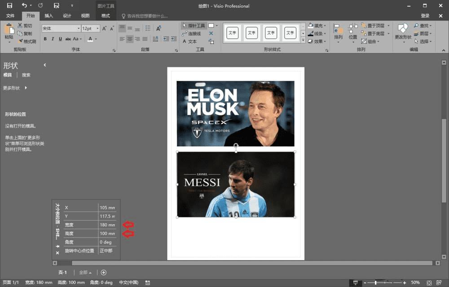Viewport: 449px width, 287px height.
Task: Switch to the Design (设计) tab
Action: click(x=67, y=16)
